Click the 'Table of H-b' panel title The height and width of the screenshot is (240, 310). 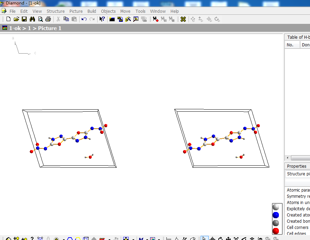[x=298, y=37]
